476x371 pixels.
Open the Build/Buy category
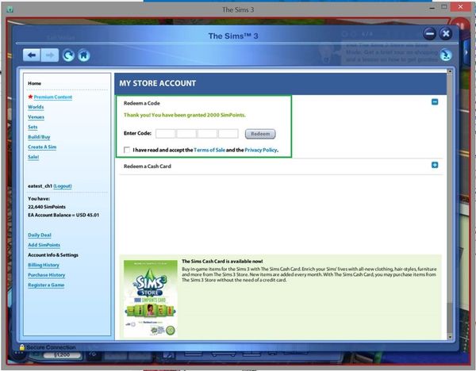point(40,136)
